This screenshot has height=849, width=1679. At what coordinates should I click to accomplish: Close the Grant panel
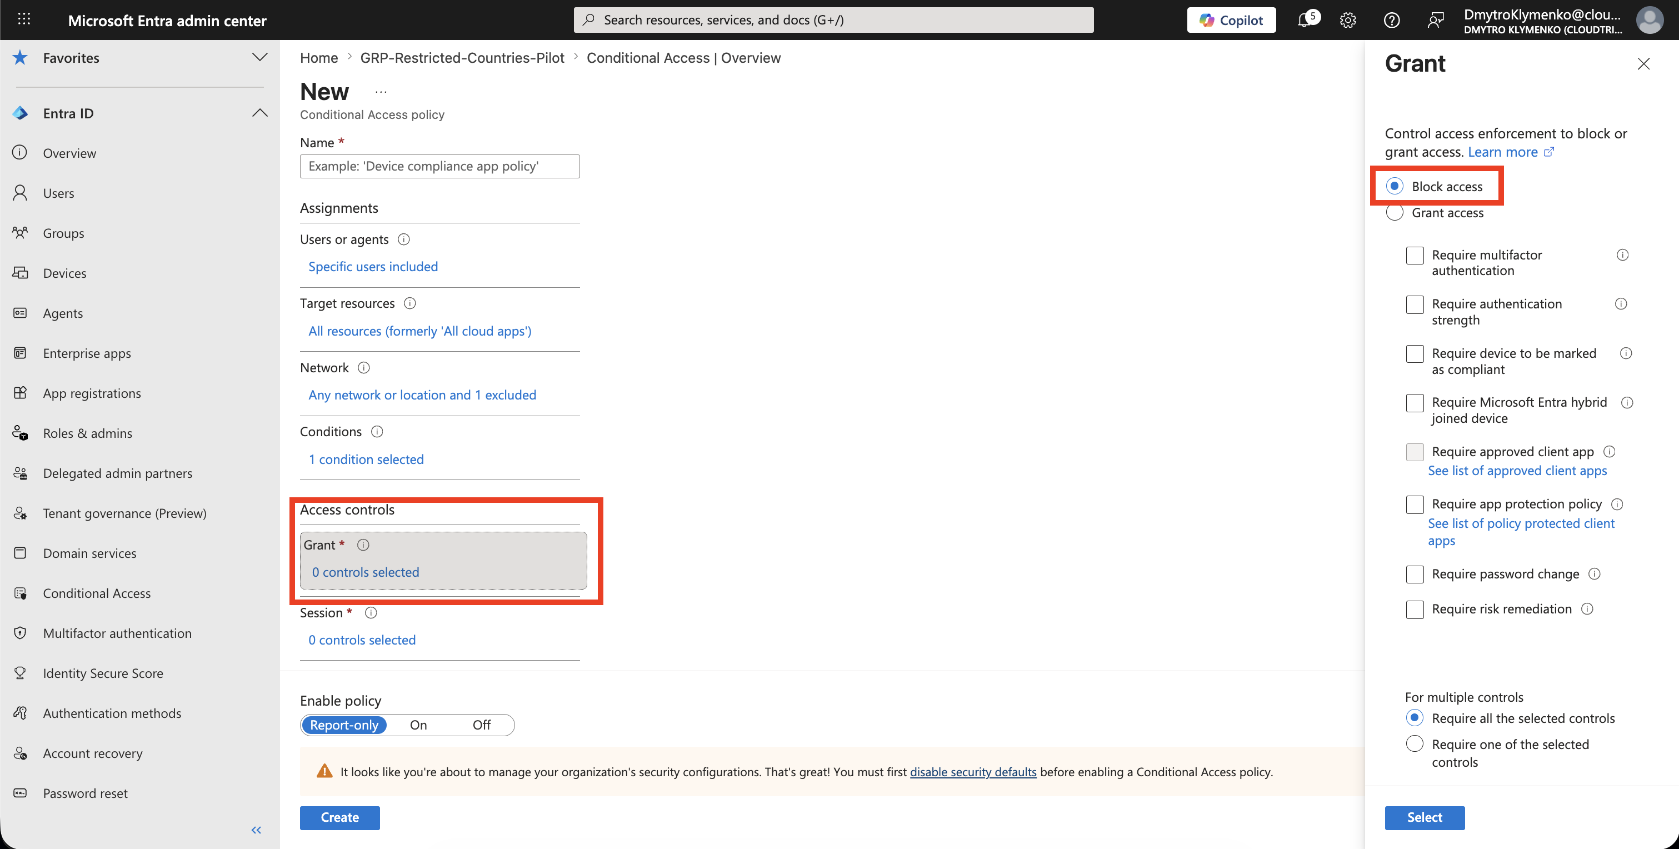coord(1643,64)
